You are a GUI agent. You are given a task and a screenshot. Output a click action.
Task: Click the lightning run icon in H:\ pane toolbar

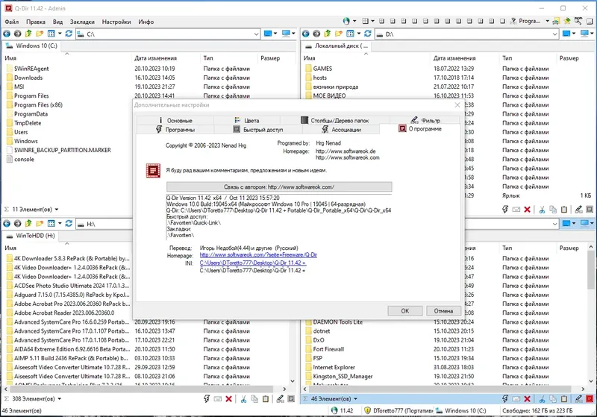tap(207, 399)
